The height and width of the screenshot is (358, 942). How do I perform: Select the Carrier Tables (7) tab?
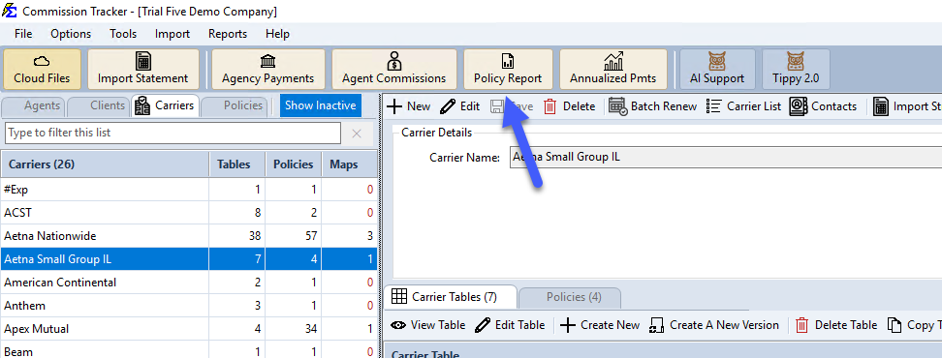(450, 297)
